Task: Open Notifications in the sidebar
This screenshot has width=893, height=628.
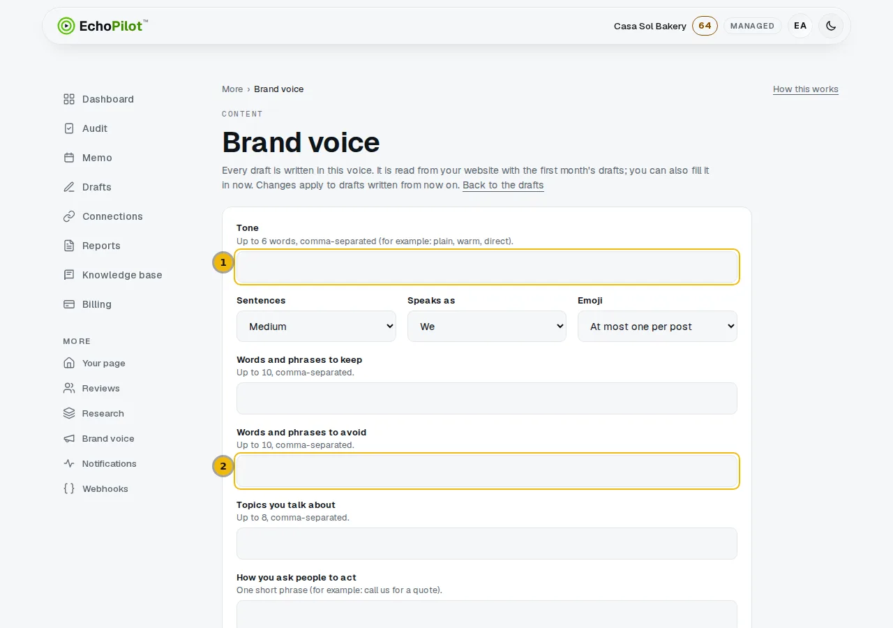Action: tap(110, 463)
